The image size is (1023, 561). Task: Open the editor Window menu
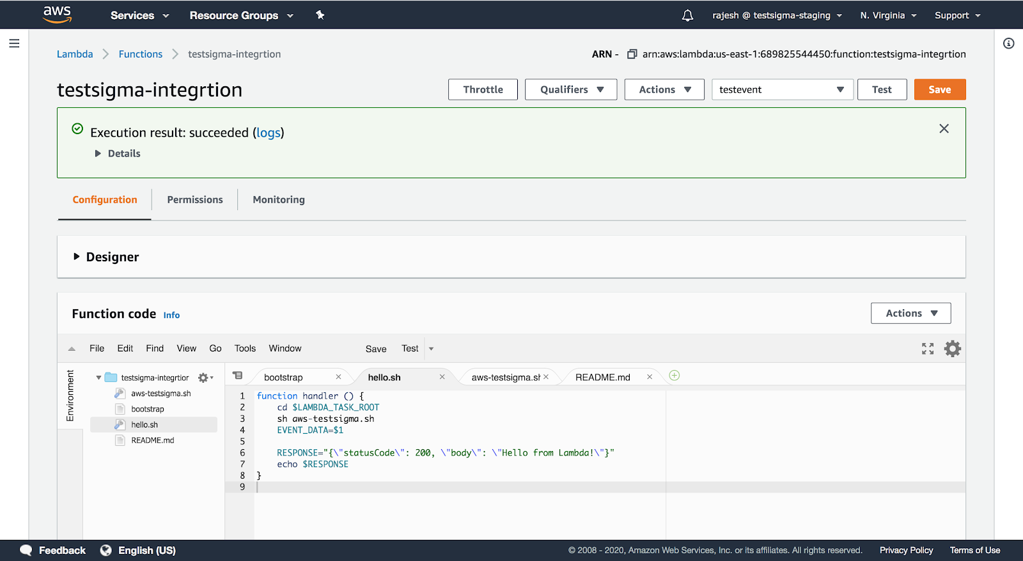285,348
